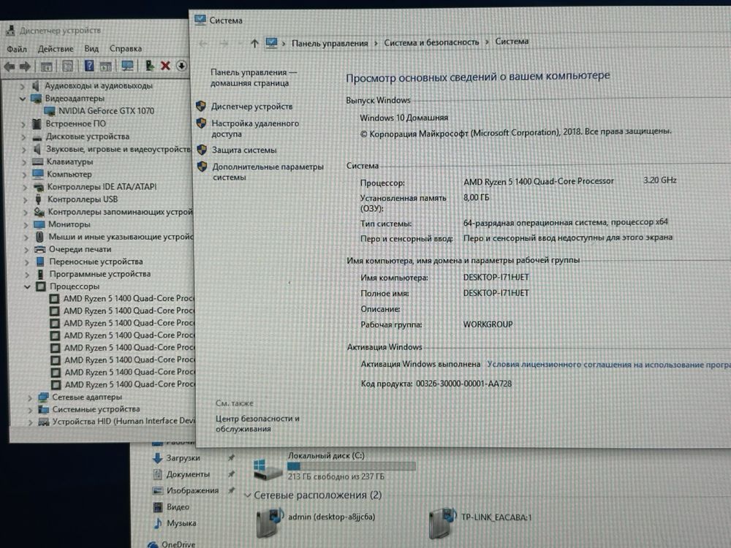Go to Панель управления breadcrumb
Screen dimensions: 731x548
pyautogui.click(x=330, y=43)
